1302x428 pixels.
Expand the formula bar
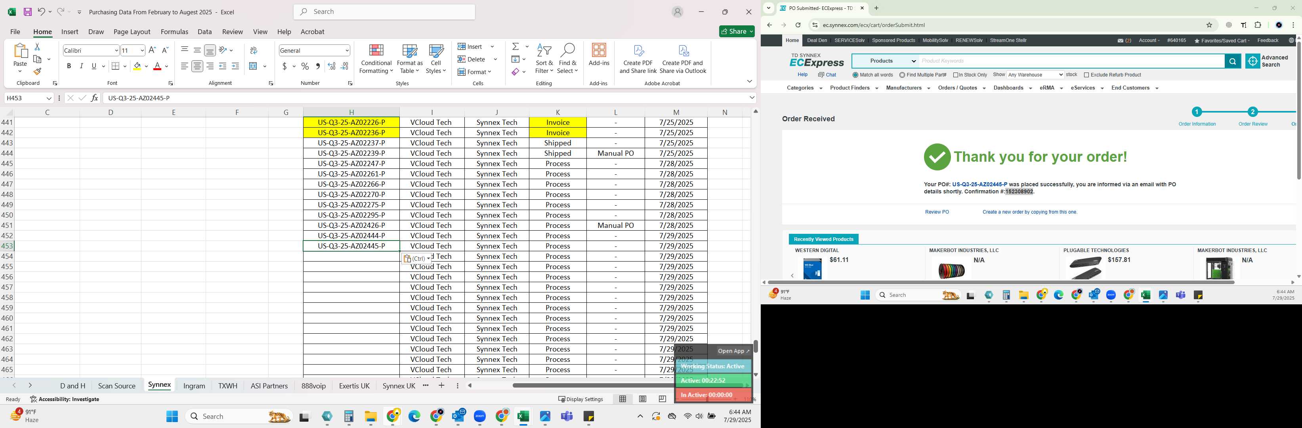(752, 98)
